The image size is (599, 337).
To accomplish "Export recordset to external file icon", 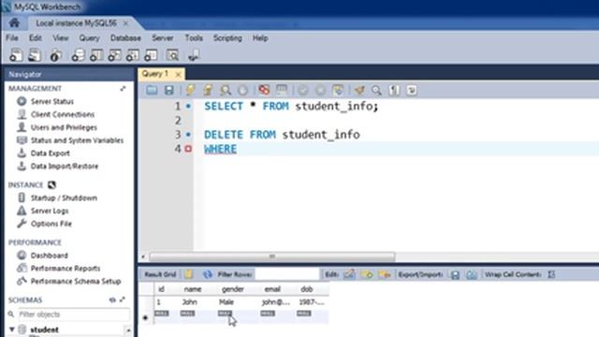I will (455, 274).
